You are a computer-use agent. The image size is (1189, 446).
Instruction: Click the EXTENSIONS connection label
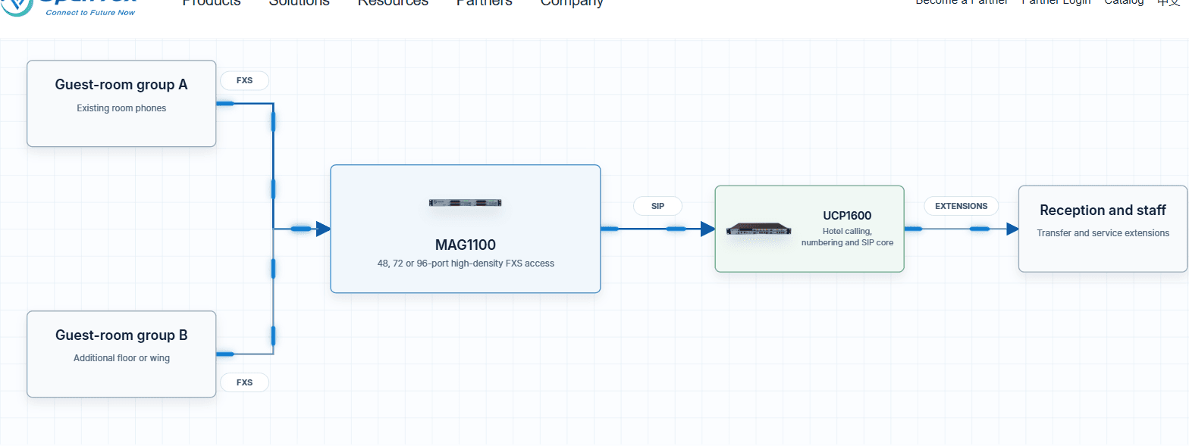[961, 206]
